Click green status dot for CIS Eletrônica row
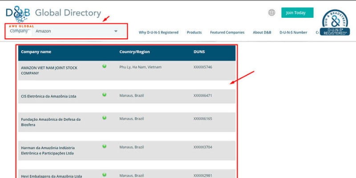The image size is (356, 178). [x=104, y=94]
